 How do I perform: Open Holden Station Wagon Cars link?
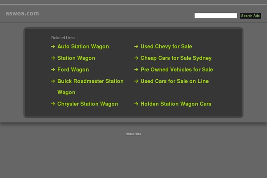(176, 104)
